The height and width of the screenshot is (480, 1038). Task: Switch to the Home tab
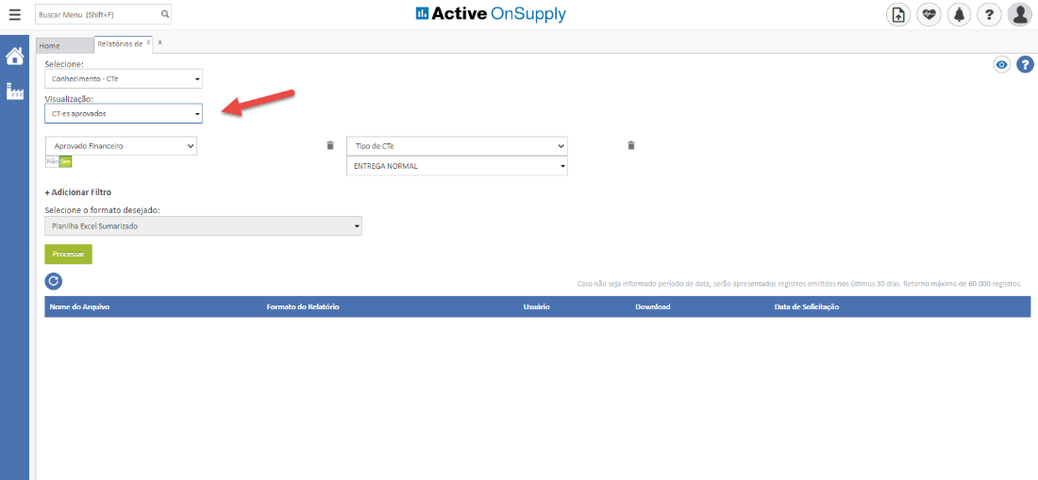[x=65, y=45]
